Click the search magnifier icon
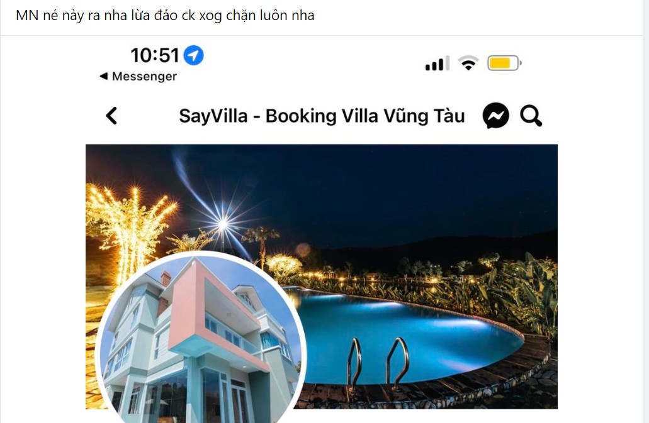This screenshot has height=423, width=649. [531, 116]
